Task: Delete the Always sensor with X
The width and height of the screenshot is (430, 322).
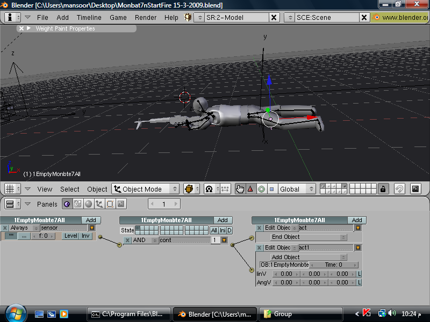Action: pos(5,228)
